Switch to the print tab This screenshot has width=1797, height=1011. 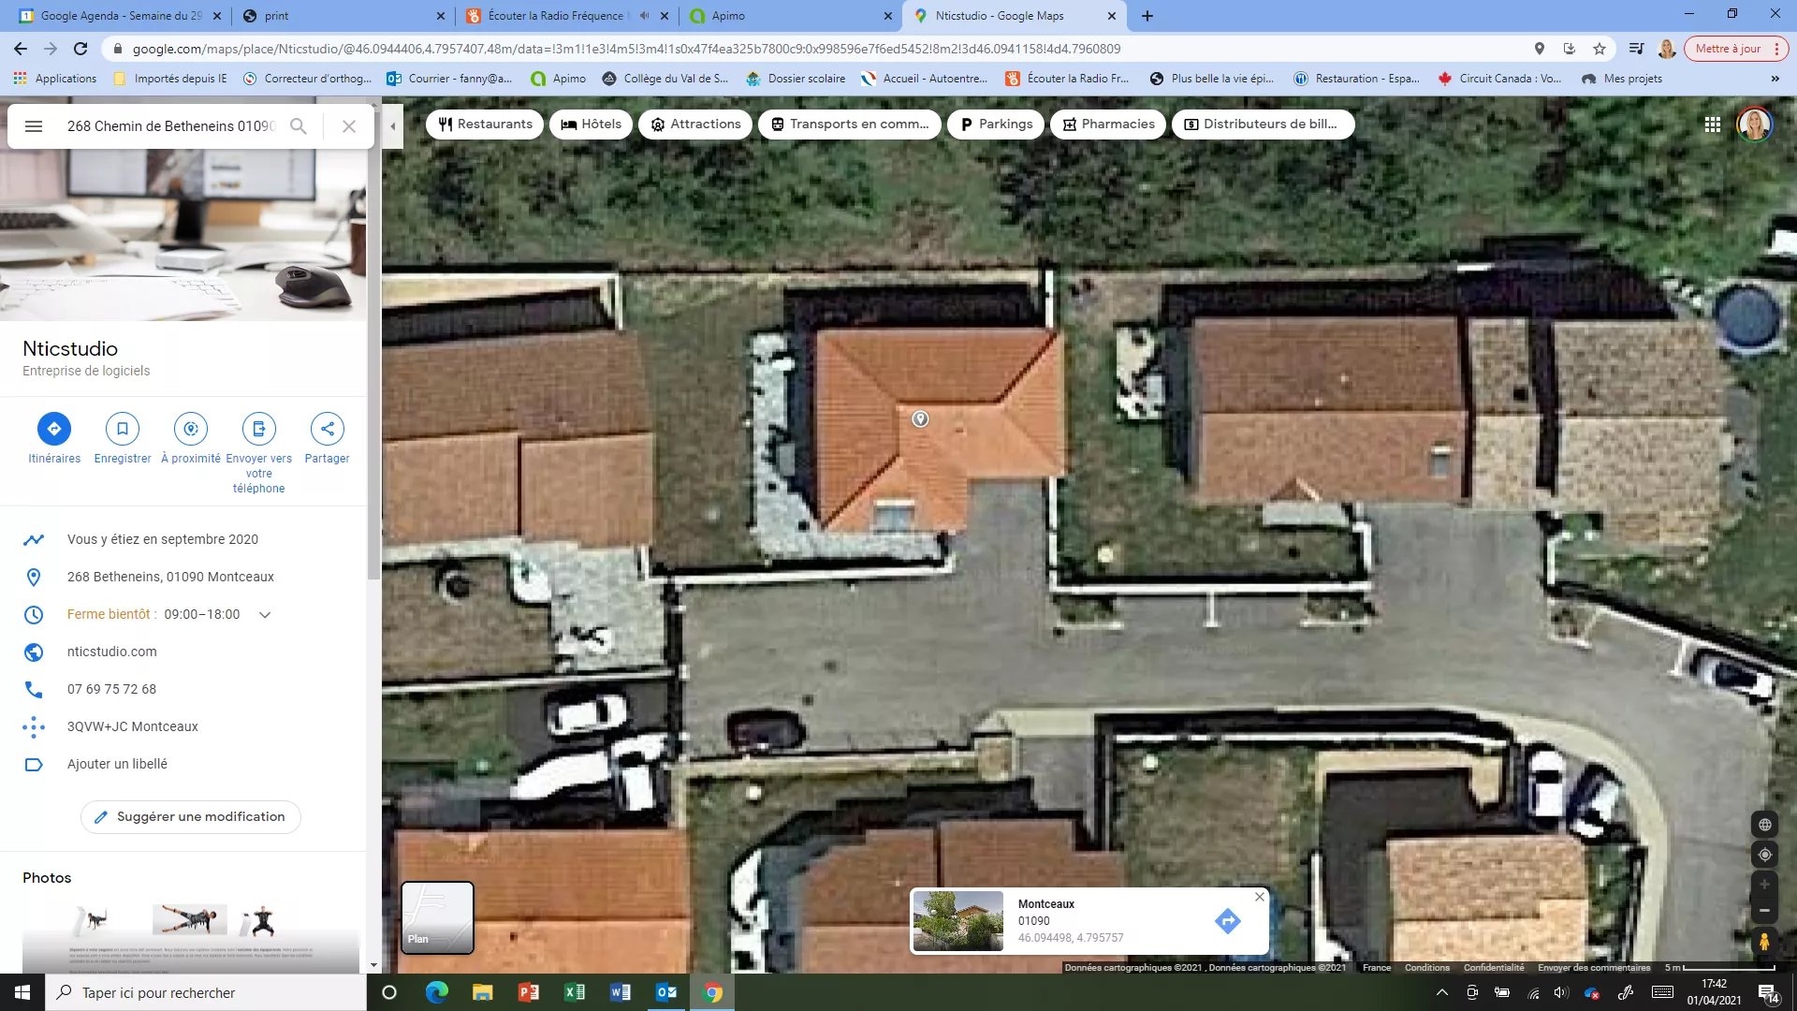[x=342, y=16]
